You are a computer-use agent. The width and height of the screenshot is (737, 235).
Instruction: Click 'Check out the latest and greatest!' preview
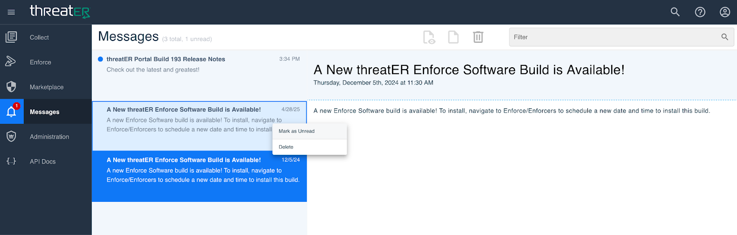[x=153, y=70]
